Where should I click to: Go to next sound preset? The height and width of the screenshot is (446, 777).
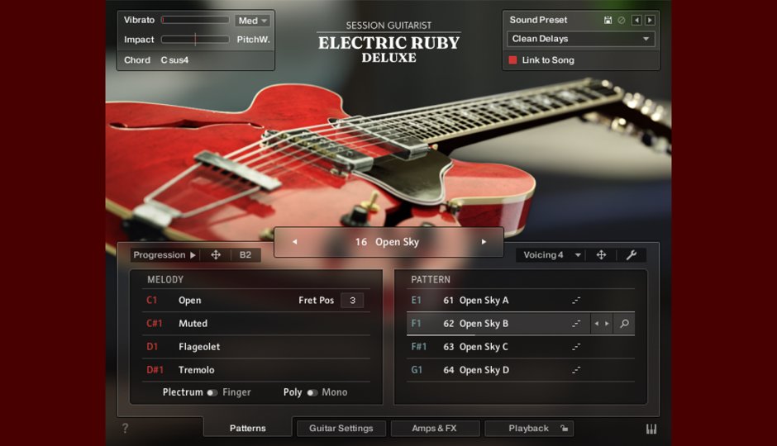(650, 21)
